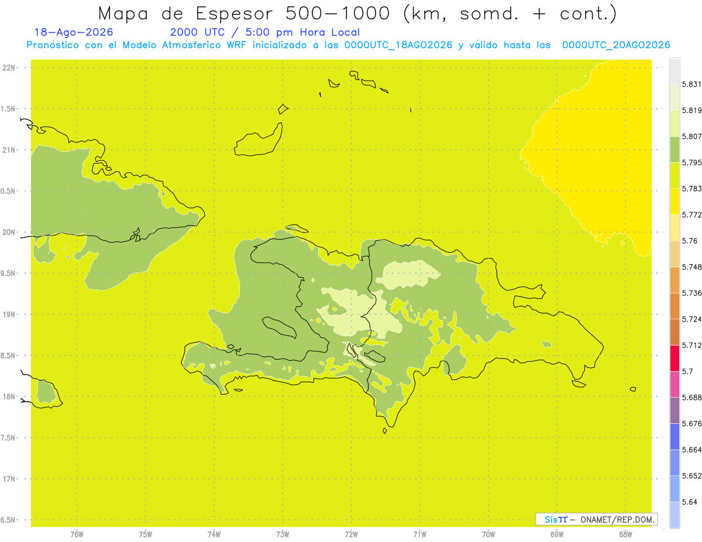Viewport: 702px width, 542px height.
Task: Click the 76W longitude label
Action: [77, 534]
